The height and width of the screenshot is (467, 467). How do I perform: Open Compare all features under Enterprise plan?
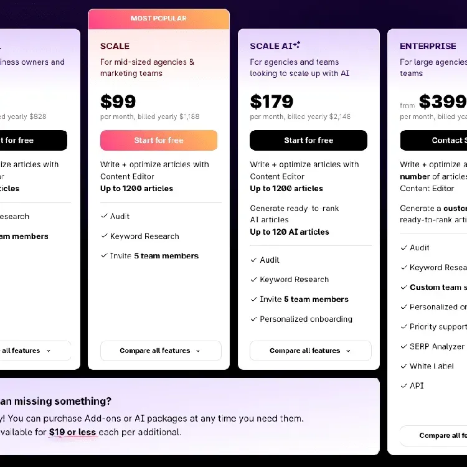pos(433,435)
